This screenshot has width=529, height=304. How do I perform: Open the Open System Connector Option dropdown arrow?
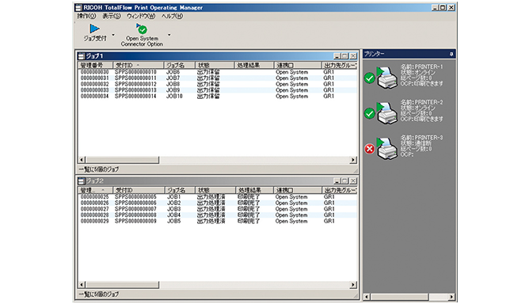pos(169,35)
